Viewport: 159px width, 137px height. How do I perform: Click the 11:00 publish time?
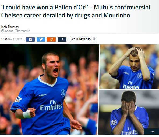tap(4, 39)
